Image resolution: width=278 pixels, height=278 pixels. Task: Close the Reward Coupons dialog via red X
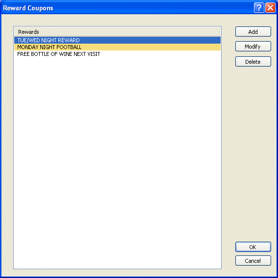pyautogui.click(x=270, y=8)
